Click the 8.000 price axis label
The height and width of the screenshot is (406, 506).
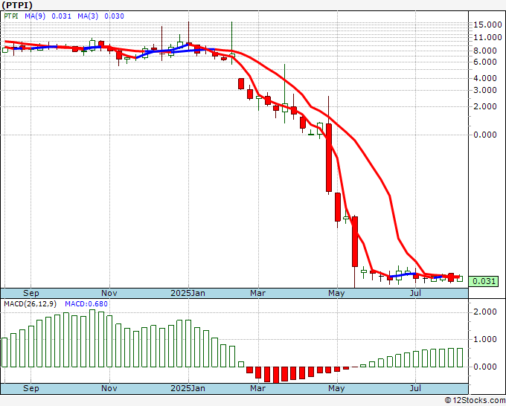pyautogui.click(x=484, y=51)
